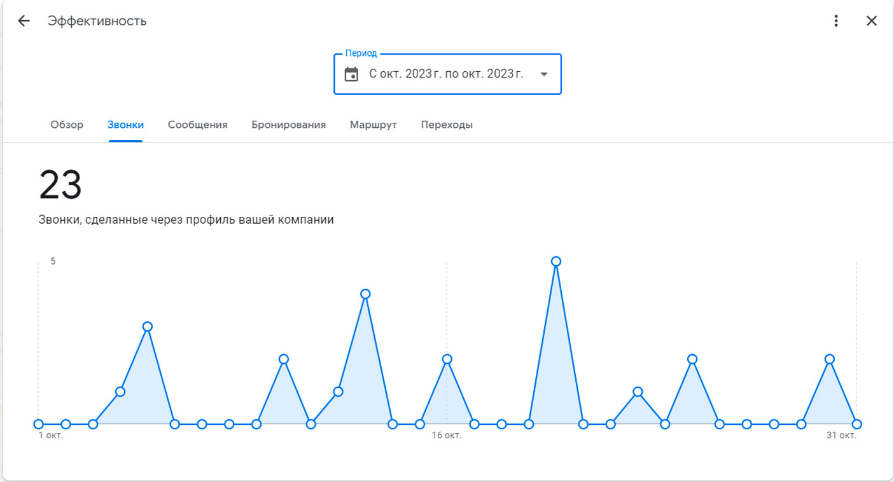Image resolution: width=894 pixels, height=482 pixels.
Task: Click the y-axis label 5
Action: 53,261
